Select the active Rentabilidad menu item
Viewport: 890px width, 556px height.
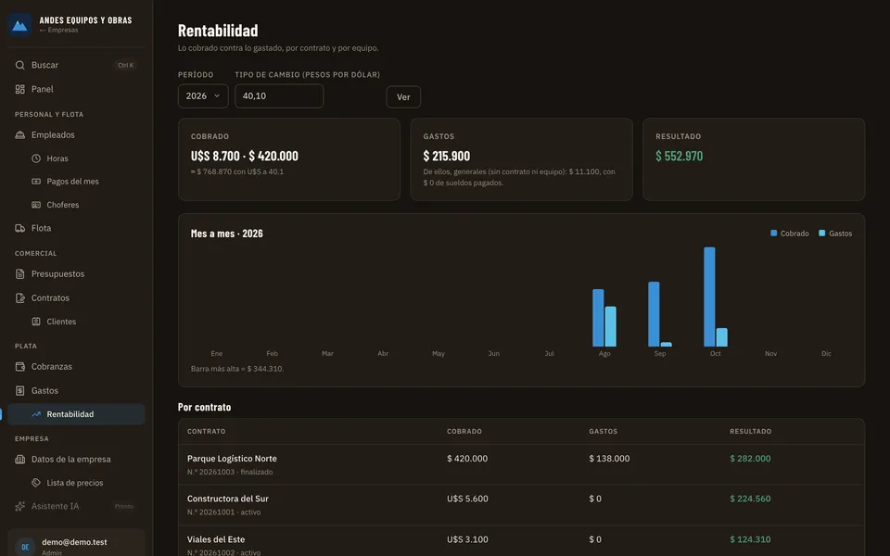[x=76, y=414]
